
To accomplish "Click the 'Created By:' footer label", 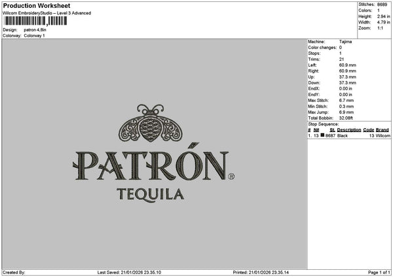I will 14,272.
